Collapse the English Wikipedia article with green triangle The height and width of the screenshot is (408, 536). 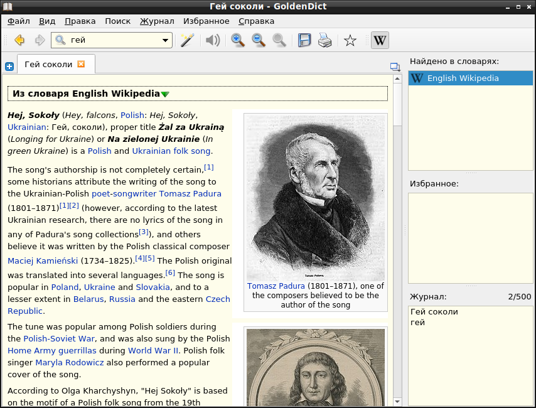coord(165,94)
